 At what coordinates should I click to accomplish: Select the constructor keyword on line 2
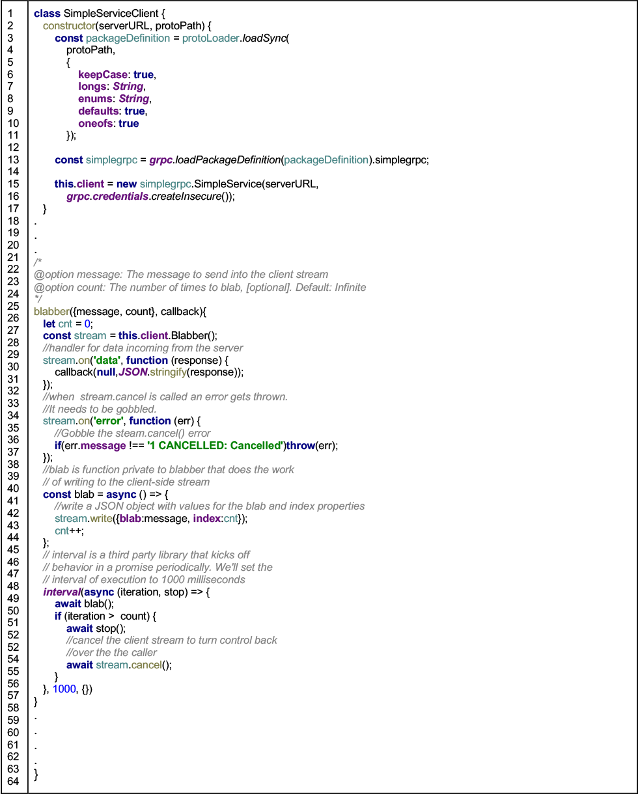[68, 25]
